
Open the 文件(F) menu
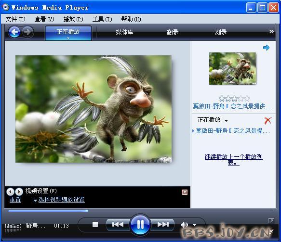tap(15, 19)
